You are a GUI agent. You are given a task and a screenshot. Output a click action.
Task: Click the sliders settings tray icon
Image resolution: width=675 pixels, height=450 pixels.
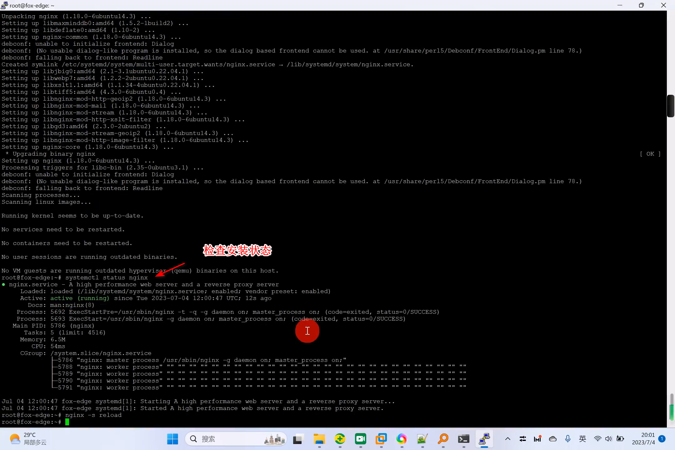coord(523,439)
